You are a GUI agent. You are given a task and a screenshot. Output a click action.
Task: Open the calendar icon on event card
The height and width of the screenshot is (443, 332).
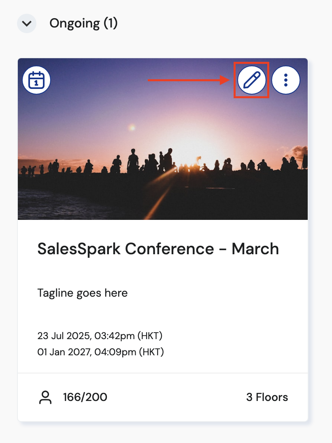click(x=36, y=80)
